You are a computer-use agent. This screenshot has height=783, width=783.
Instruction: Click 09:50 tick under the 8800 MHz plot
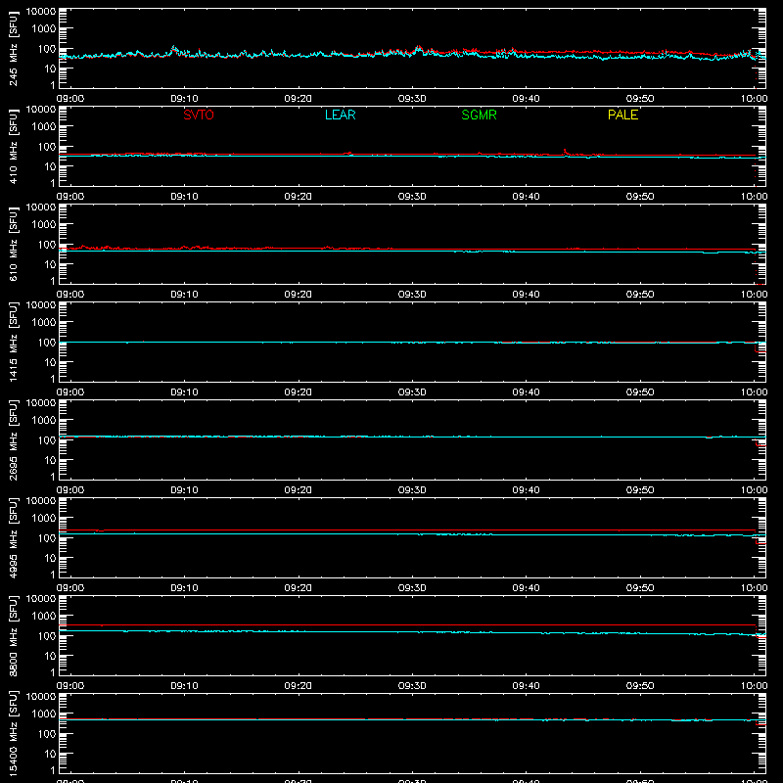640,686
